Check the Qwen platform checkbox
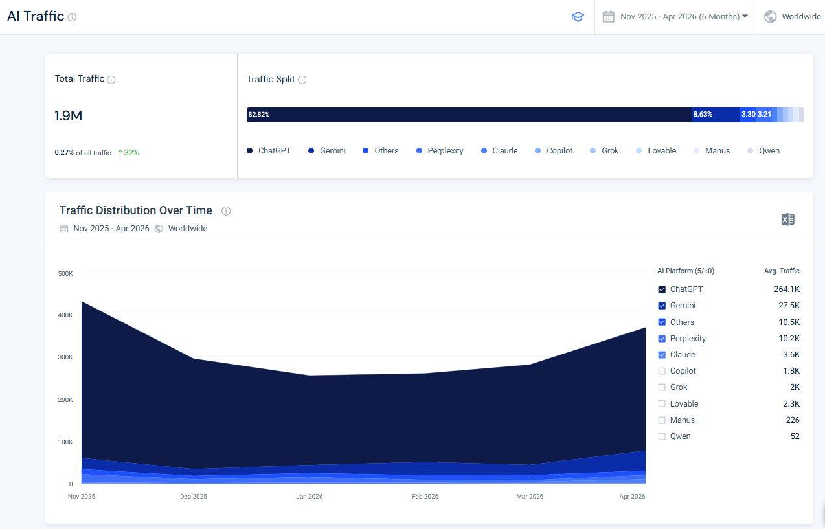 [662, 436]
